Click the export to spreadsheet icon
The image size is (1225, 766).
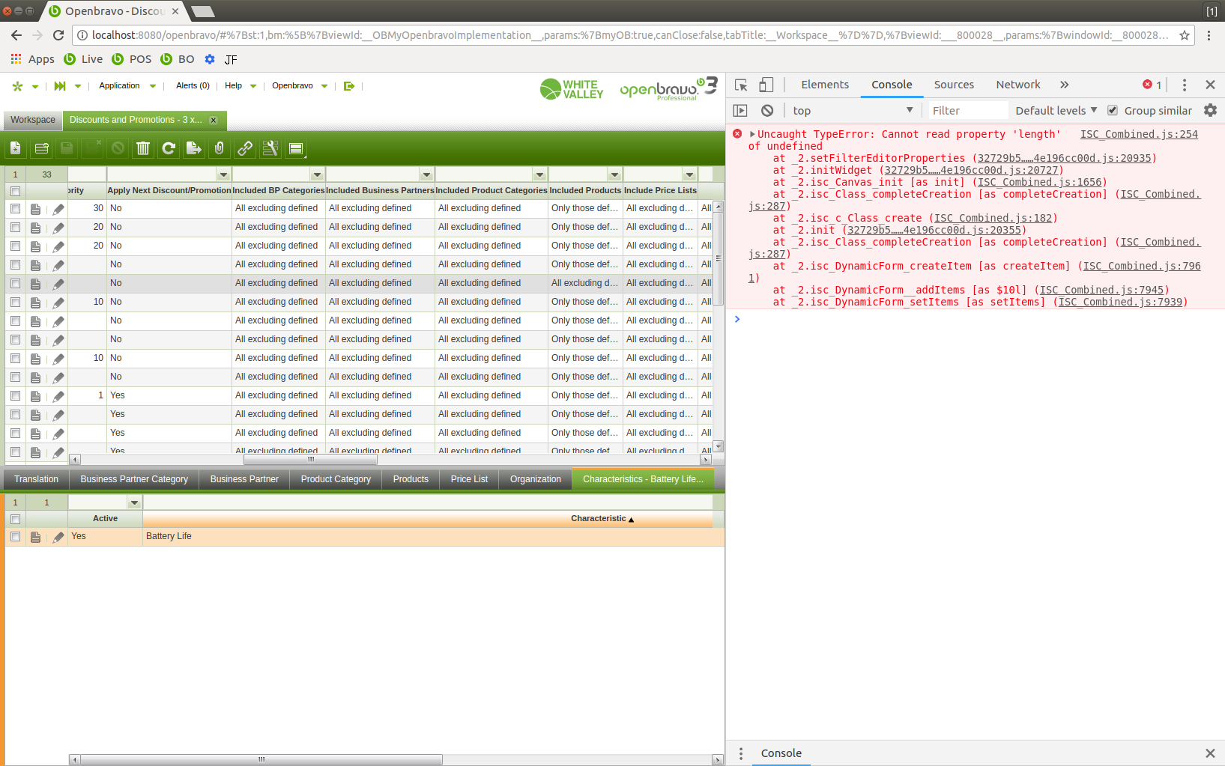(194, 148)
